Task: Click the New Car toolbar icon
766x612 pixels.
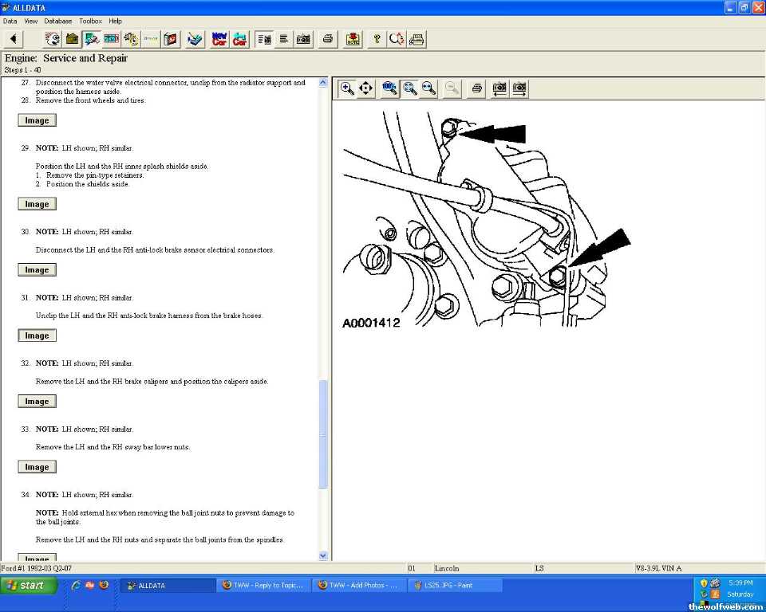Action: pos(219,39)
